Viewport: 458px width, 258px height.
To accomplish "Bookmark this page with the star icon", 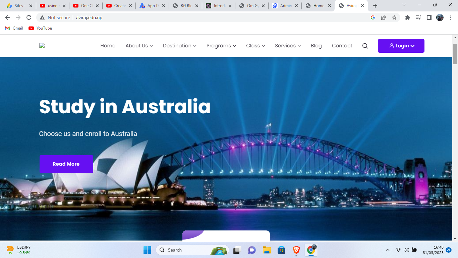I will click(394, 17).
